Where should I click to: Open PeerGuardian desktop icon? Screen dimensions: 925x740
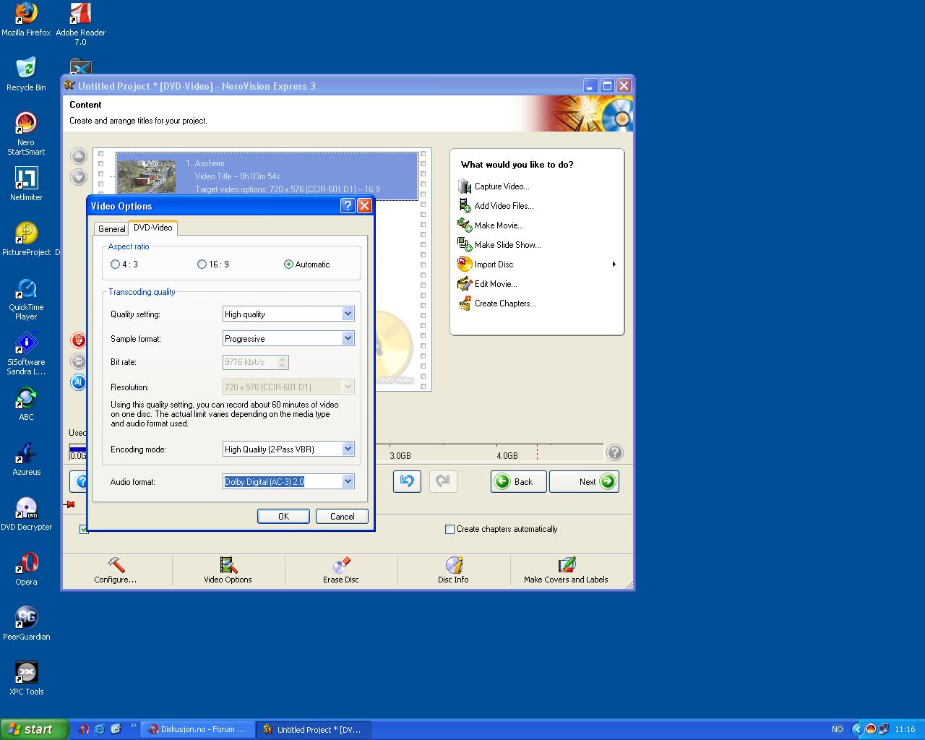pos(26,624)
